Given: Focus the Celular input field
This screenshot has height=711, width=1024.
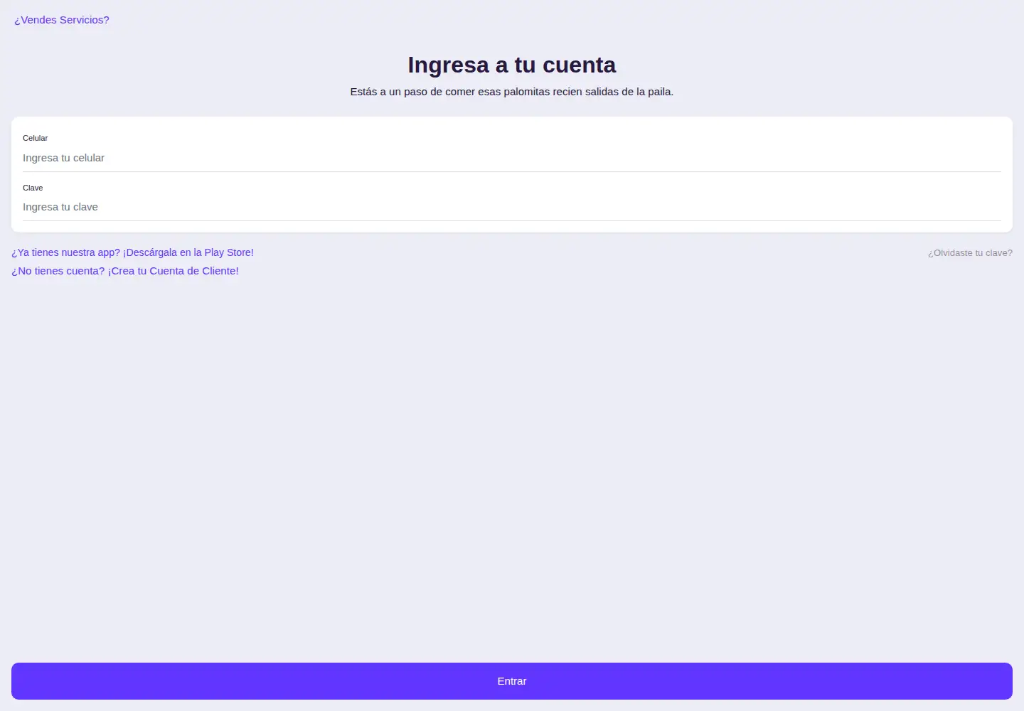Looking at the screenshot, I should pos(512,158).
